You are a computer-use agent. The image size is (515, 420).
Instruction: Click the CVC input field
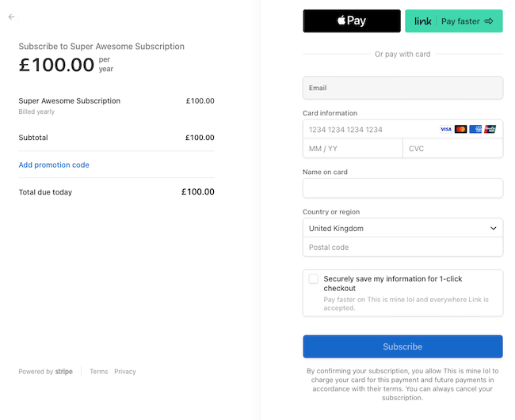(452, 149)
